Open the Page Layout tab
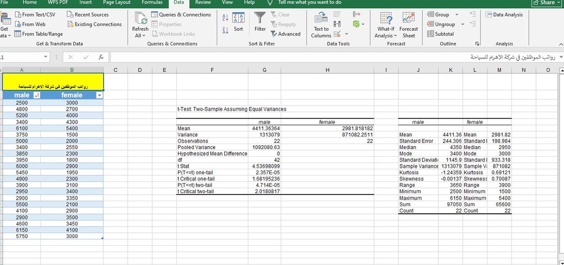Viewport: 564px width, 265px height. coord(116,3)
